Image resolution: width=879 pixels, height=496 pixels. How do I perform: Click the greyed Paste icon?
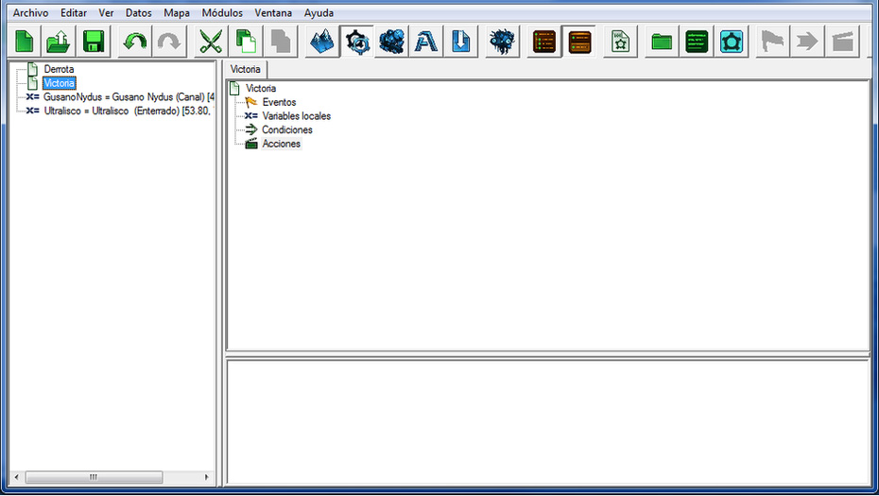[280, 42]
